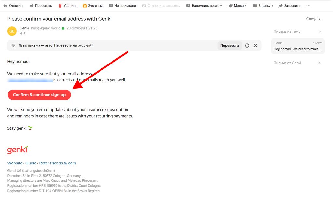Image resolution: width=333 pixels, height=199 pixels.
Task: Open the Метка dropdown arrow
Action: click(x=246, y=6)
